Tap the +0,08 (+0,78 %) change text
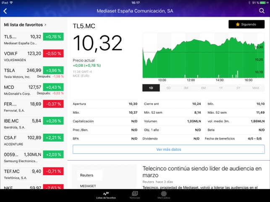 [x=87, y=65]
